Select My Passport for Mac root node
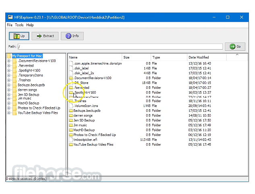 point(27,56)
